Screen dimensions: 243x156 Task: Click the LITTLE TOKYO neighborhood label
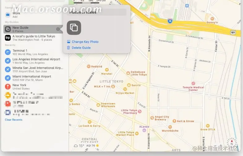tap(111, 81)
